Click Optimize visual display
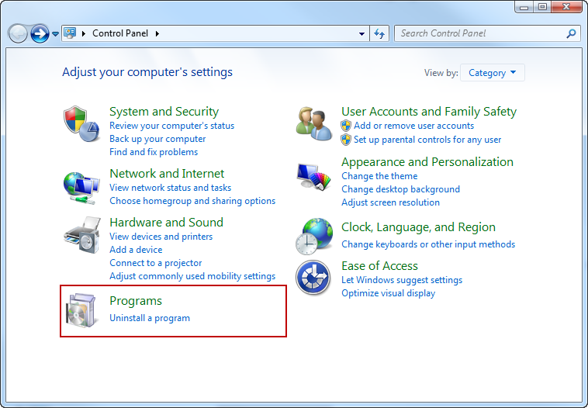The image size is (588, 408). [x=388, y=293]
